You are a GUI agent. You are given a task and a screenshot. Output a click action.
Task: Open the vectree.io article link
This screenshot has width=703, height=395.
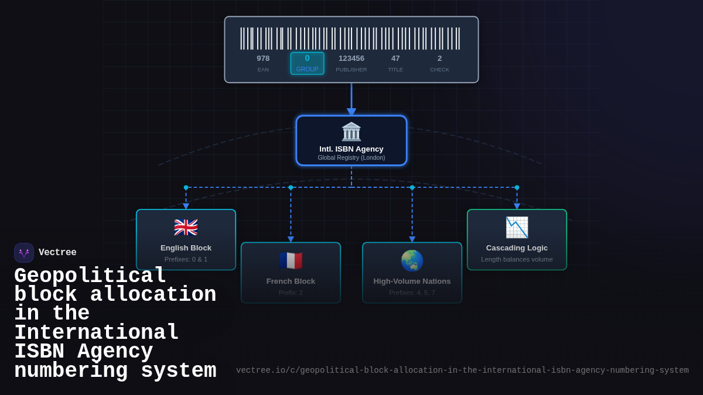pyautogui.click(x=462, y=370)
